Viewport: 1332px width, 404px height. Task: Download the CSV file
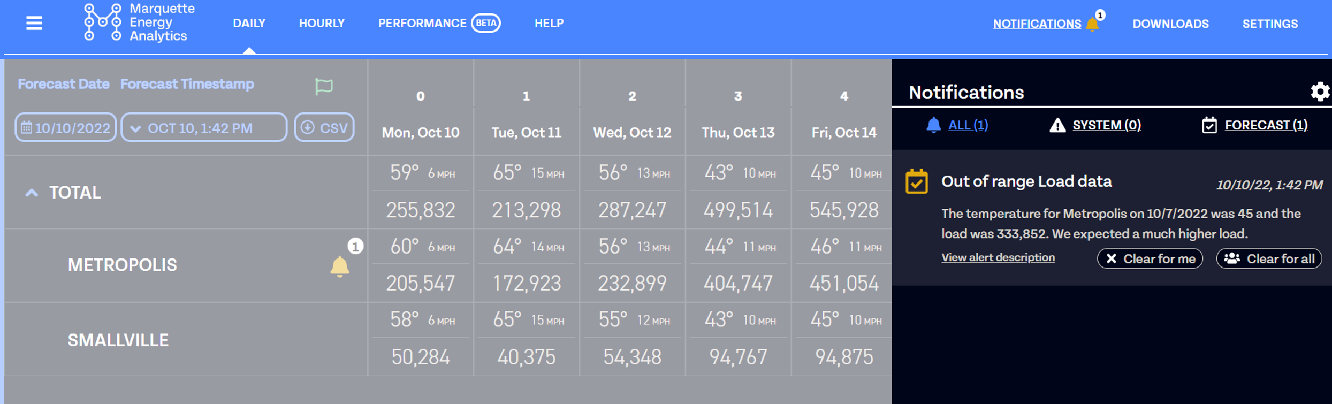(324, 127)
